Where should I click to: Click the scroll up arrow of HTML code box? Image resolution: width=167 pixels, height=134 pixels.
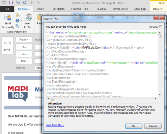point(160,32)
